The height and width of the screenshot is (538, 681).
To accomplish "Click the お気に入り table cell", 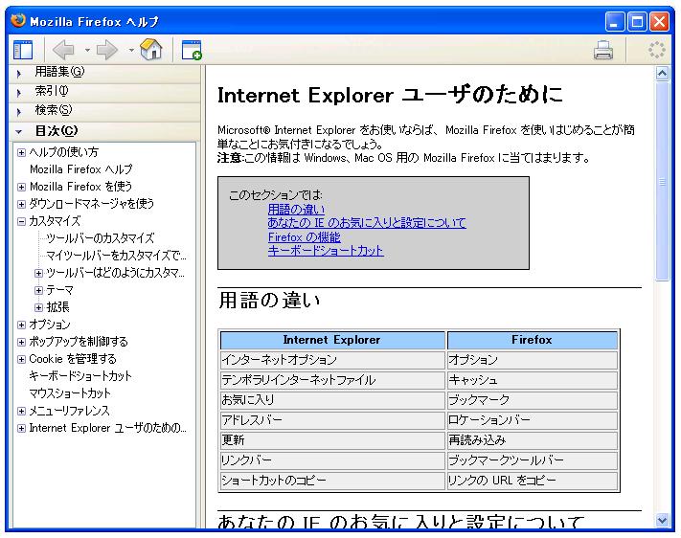I will [332, 400].
